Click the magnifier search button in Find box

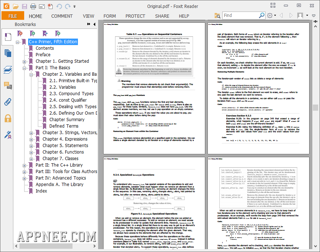click(262, 15)
